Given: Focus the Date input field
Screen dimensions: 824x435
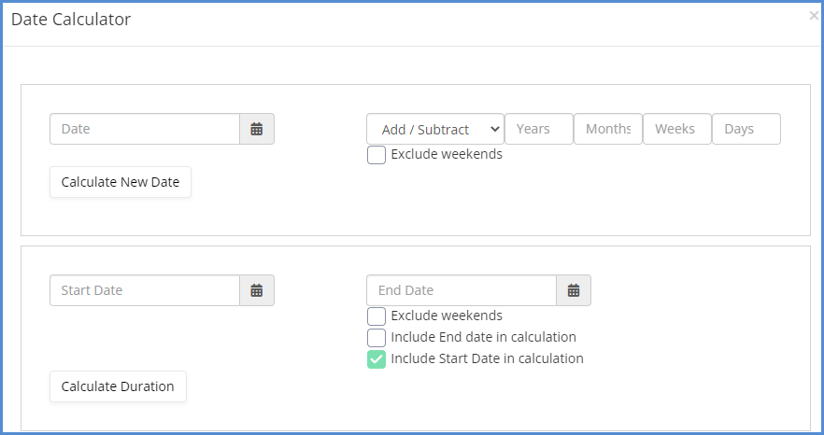Looking at the screenshot, I should click(x=145, y=129).
